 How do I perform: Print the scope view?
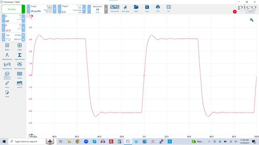[158, 8]
